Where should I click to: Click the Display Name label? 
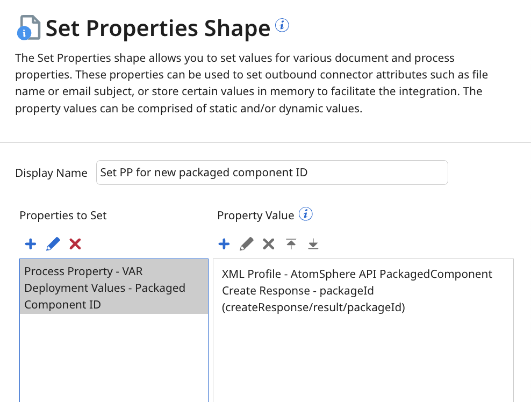51,173
